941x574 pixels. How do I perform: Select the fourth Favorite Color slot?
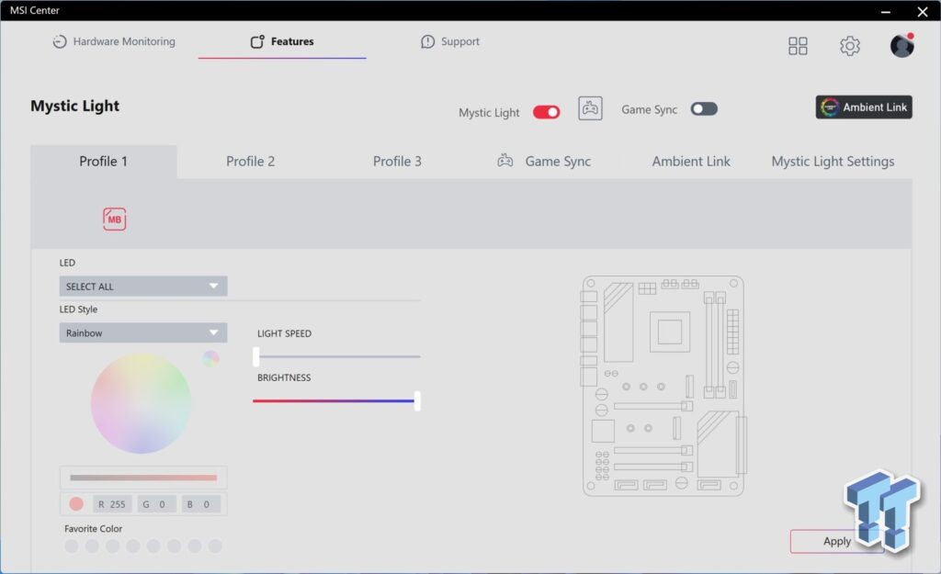point(133,546)
